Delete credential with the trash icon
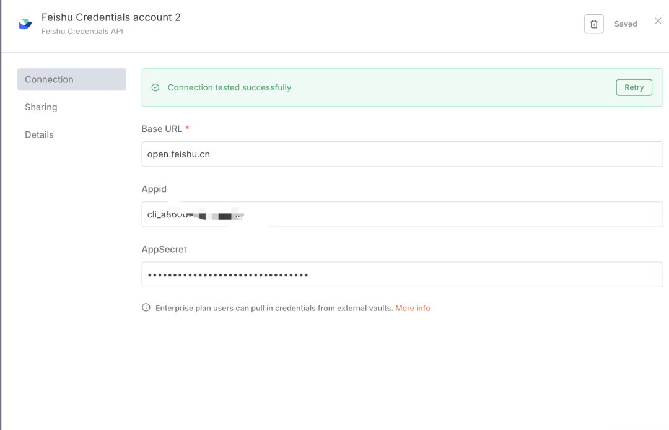This screenshot has width=669, height=430. tap(593, 24)
